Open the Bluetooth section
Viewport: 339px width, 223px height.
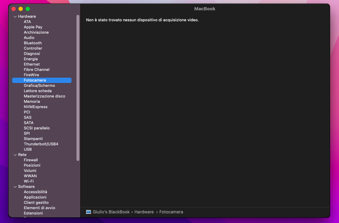[x=33, y=43]
